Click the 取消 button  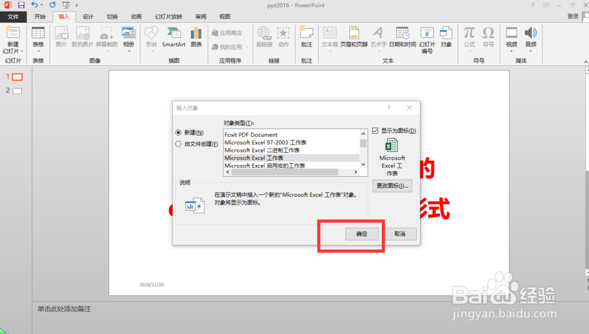400,234
